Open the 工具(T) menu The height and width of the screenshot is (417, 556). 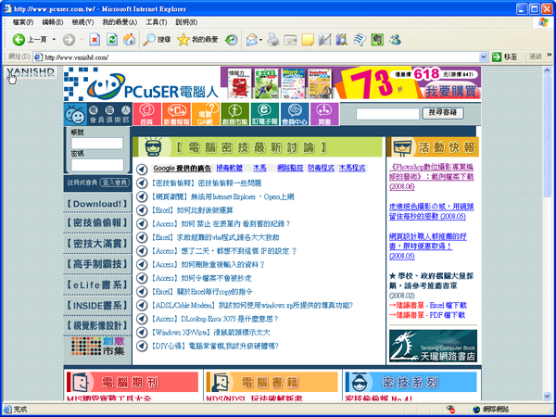[x=156, y=22]
